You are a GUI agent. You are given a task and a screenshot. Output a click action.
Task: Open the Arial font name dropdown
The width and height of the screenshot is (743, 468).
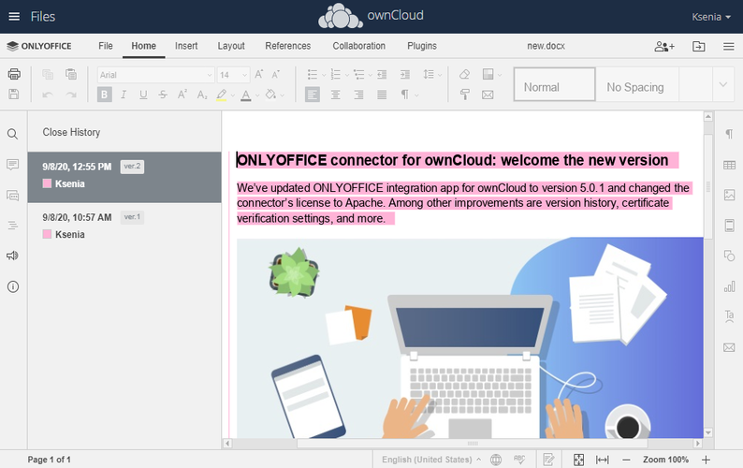coord(209,75)
